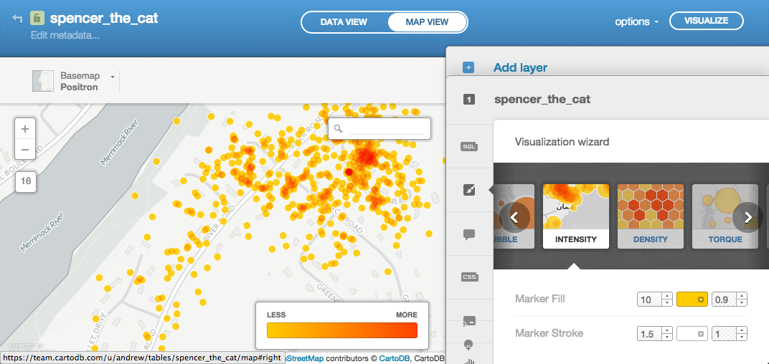Click the blue plus Add layer icon

468,67
